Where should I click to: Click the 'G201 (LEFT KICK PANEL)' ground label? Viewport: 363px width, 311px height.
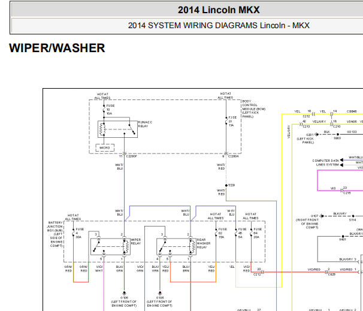pos(305,138)
